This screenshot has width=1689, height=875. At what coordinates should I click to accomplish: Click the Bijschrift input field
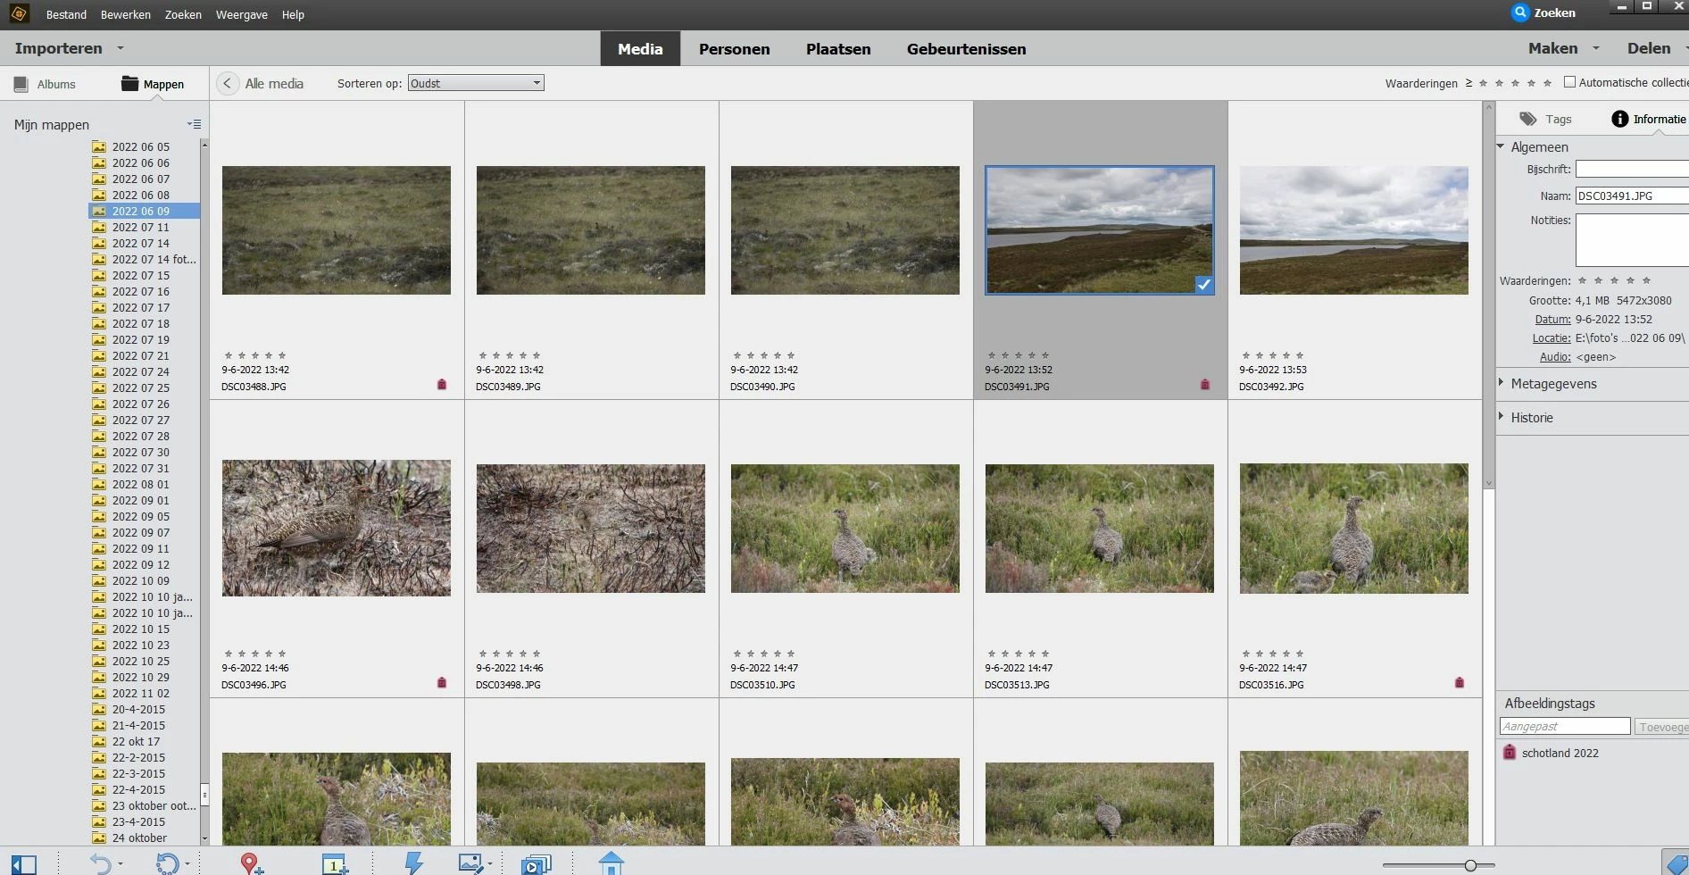1632,169
